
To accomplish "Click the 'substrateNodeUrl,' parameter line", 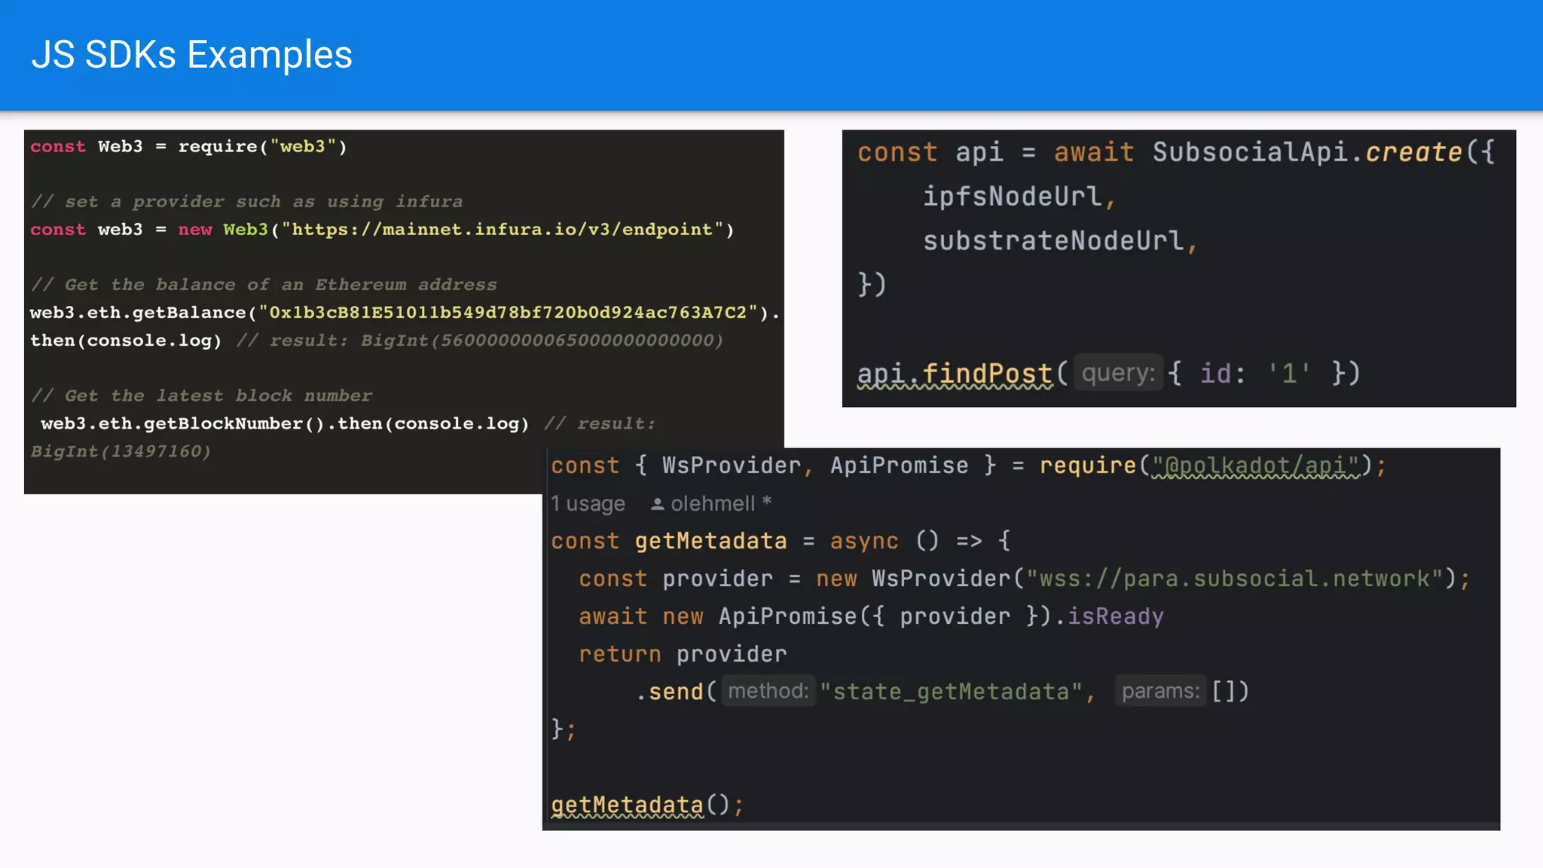I will [x=1061, y=240].
